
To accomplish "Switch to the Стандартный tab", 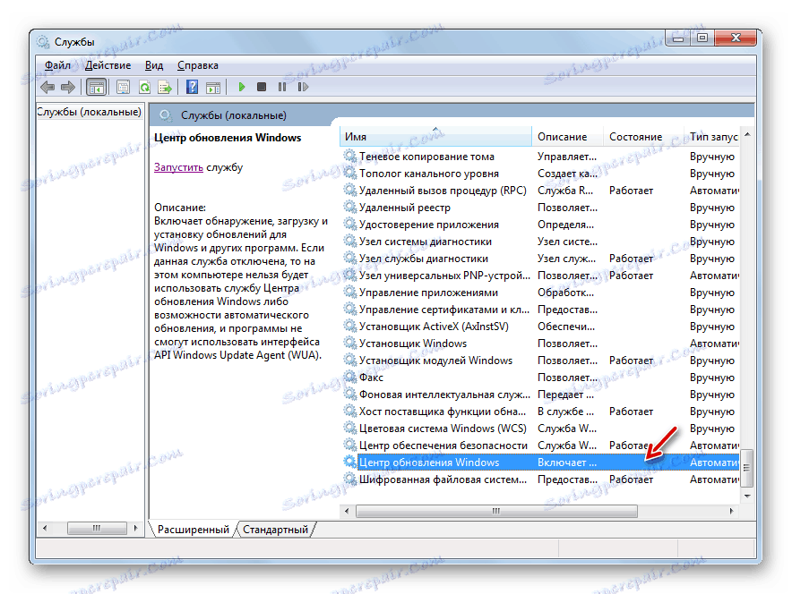I will pyautogui.click(x=275, y=530).
